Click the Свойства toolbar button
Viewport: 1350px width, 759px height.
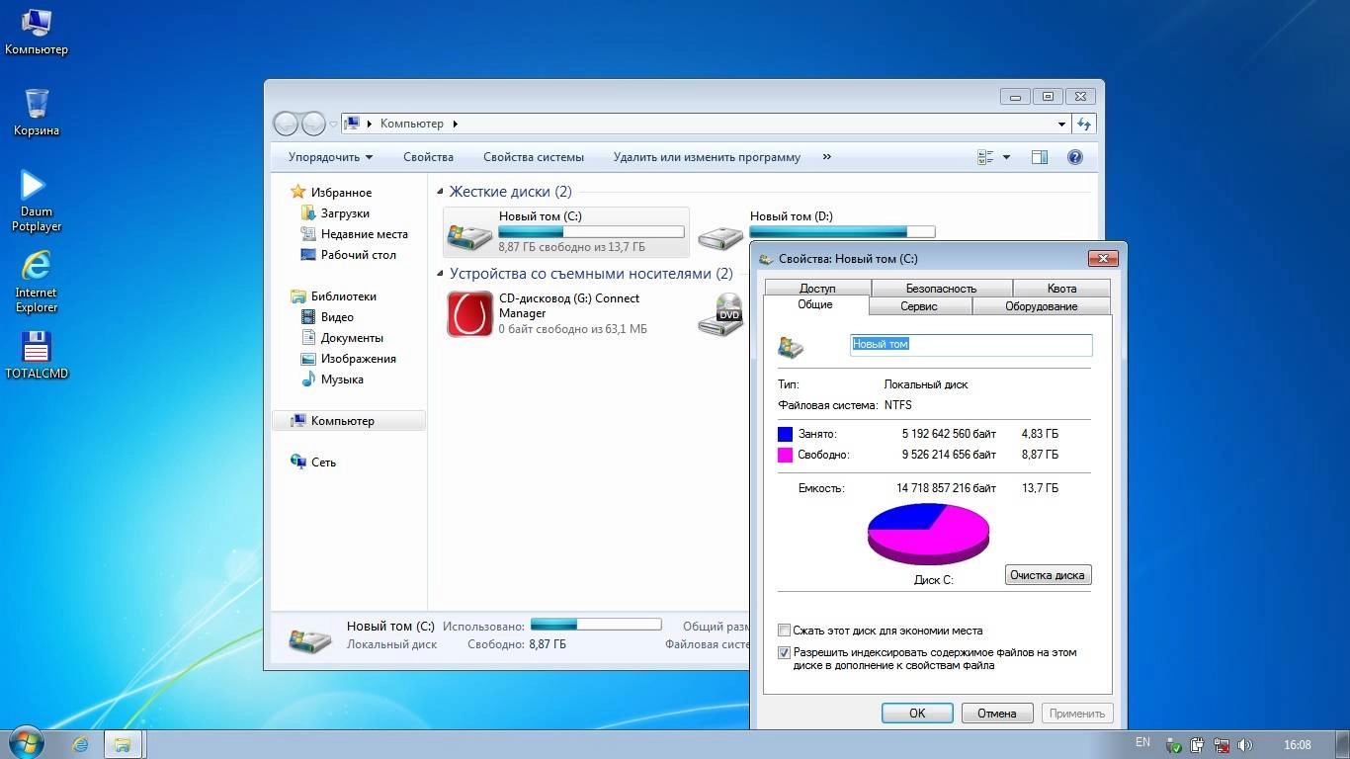[x=428, y=157]
